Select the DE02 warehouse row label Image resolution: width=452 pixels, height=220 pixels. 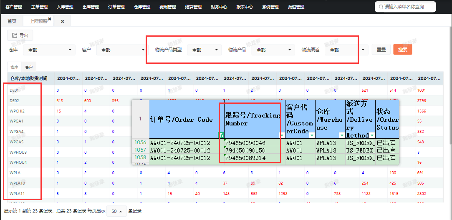[x=14, y=100]
